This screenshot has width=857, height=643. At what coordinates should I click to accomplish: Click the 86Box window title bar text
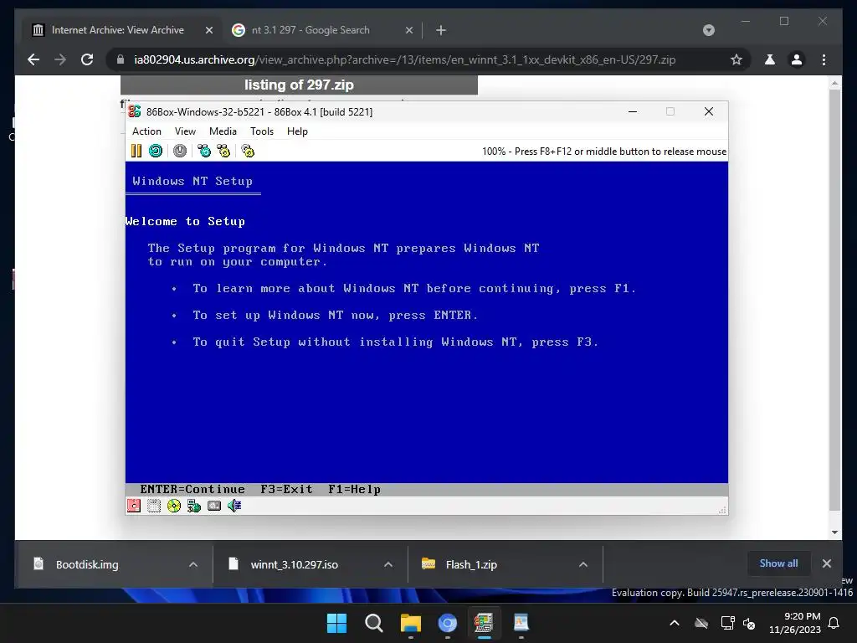259,111
